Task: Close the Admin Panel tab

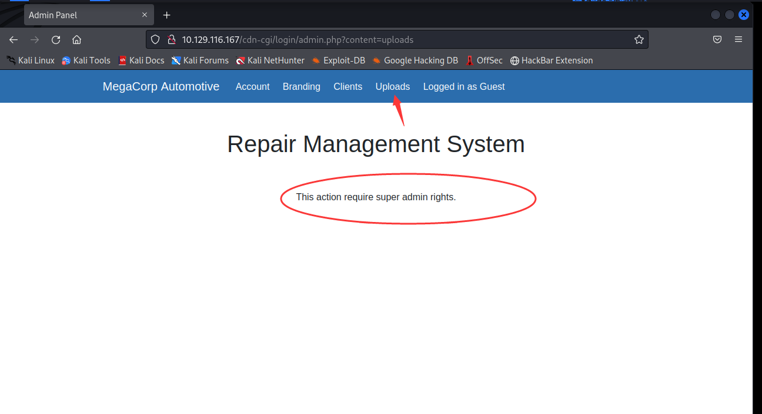Action: (x=145, y=15)
